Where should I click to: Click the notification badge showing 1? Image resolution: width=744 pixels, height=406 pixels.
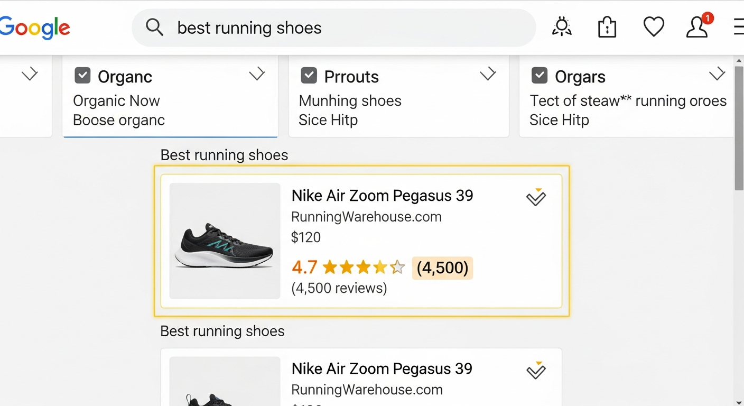[708, 17]
